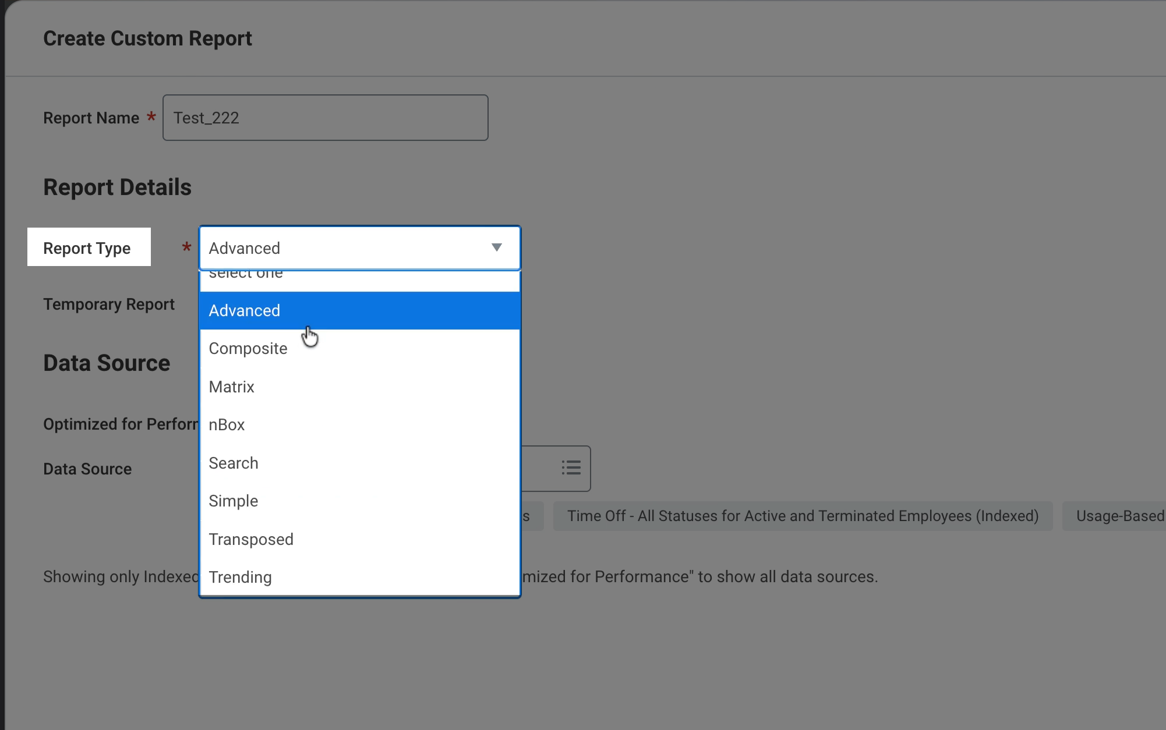Screen dimensions: 1166x730
Task: Click the Report Details heading
Action: coord(117,187)
